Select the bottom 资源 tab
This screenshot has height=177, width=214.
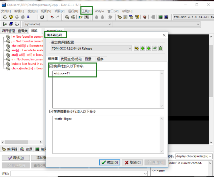point(26,149)
